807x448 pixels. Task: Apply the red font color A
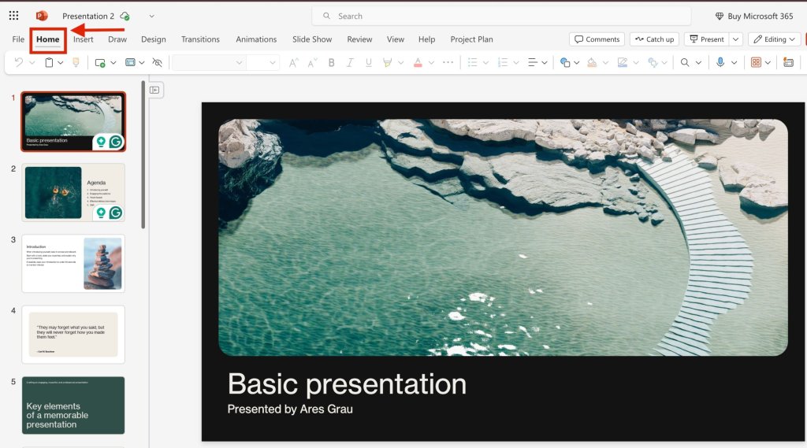(x=418, y=62)
